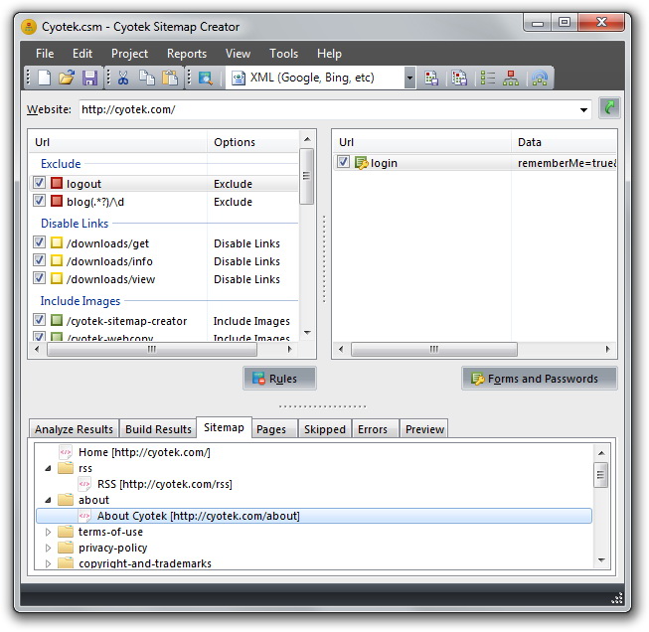
Task: Click the red icon beside blog(.*?)/\d rule
Action: pyautogui.click(x=57, y=201)
